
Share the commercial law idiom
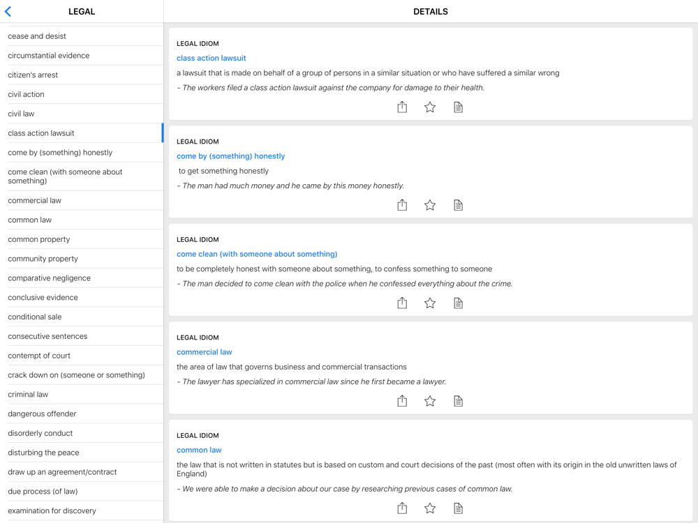(x=402, y=401)
